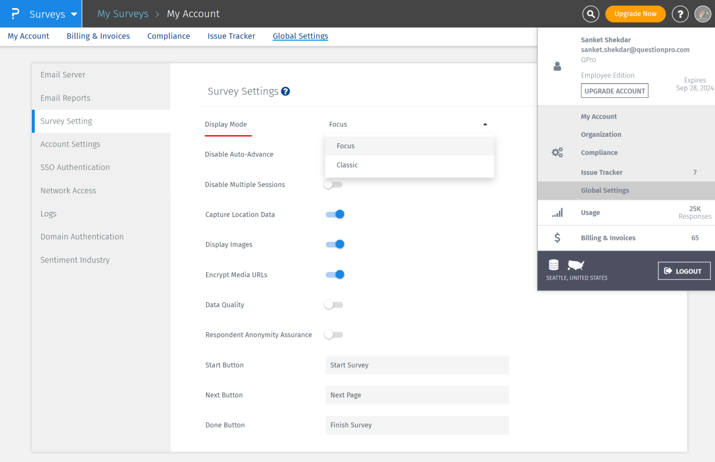Click the QuestionPro logo icon
This screenshot has height=462, width=715.
click(15, 14)
